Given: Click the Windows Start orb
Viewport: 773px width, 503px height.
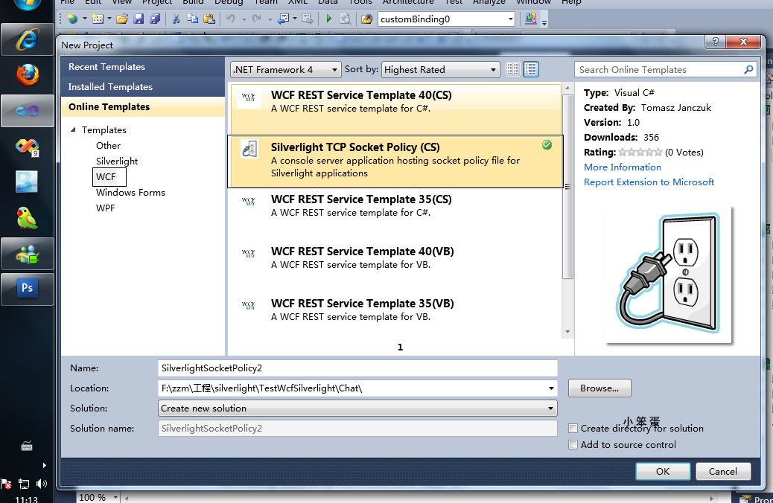Looking at the screenshot, I should (x=27, y=5).
